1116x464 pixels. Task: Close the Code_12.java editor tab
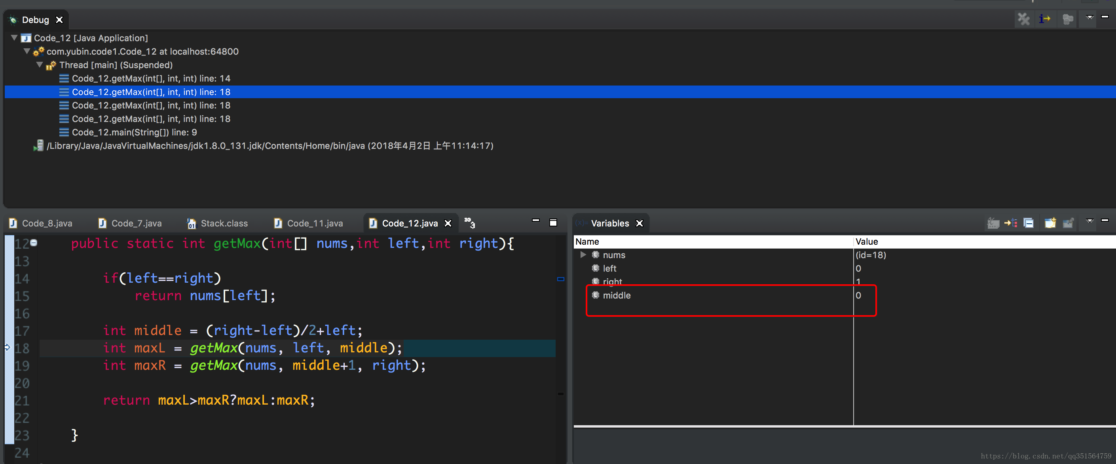[448, 223]
